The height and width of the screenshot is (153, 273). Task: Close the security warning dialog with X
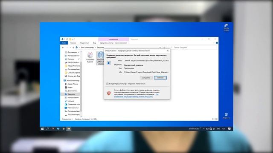(168, 51)
